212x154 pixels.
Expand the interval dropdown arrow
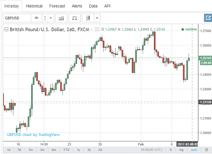pyautogui.click(x=51, y=18)
